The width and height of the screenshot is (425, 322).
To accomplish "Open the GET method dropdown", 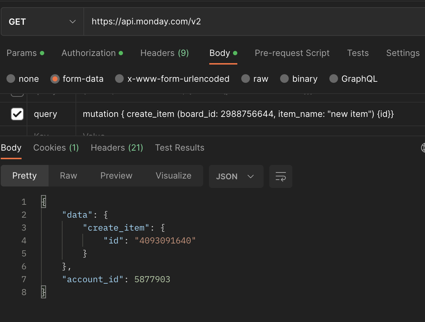I will (x=42, y=22).
